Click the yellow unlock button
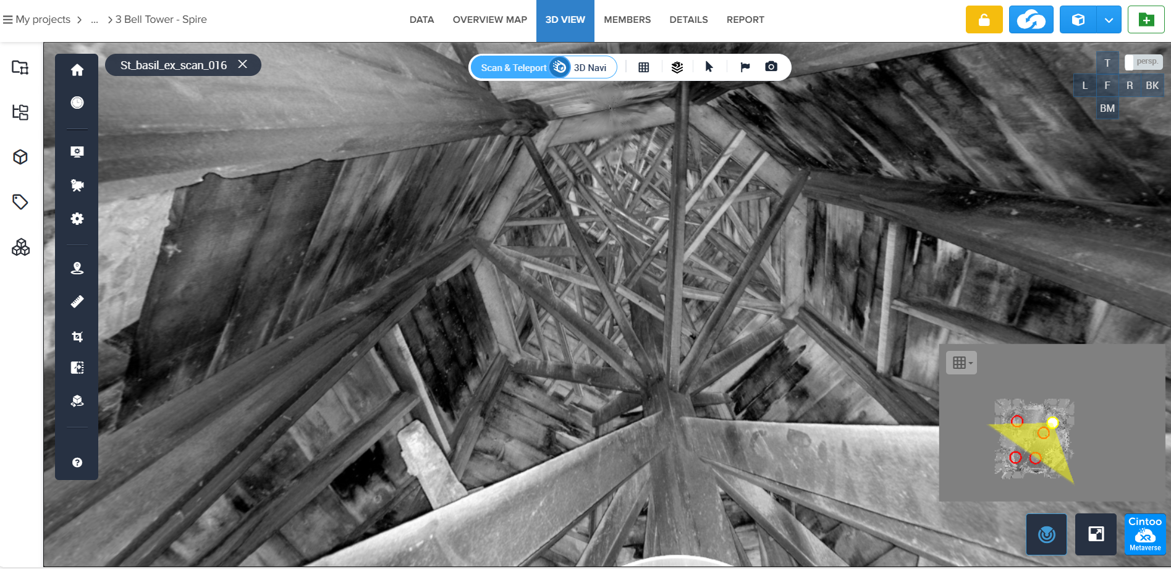 click(984, 20)
